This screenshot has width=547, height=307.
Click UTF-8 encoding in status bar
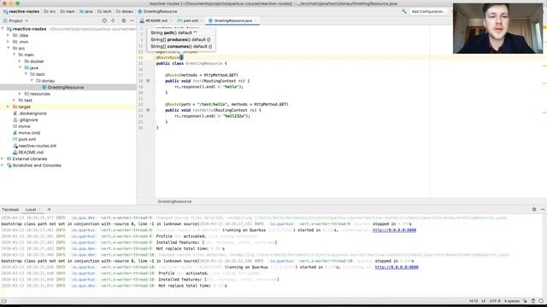coord(495,301)
